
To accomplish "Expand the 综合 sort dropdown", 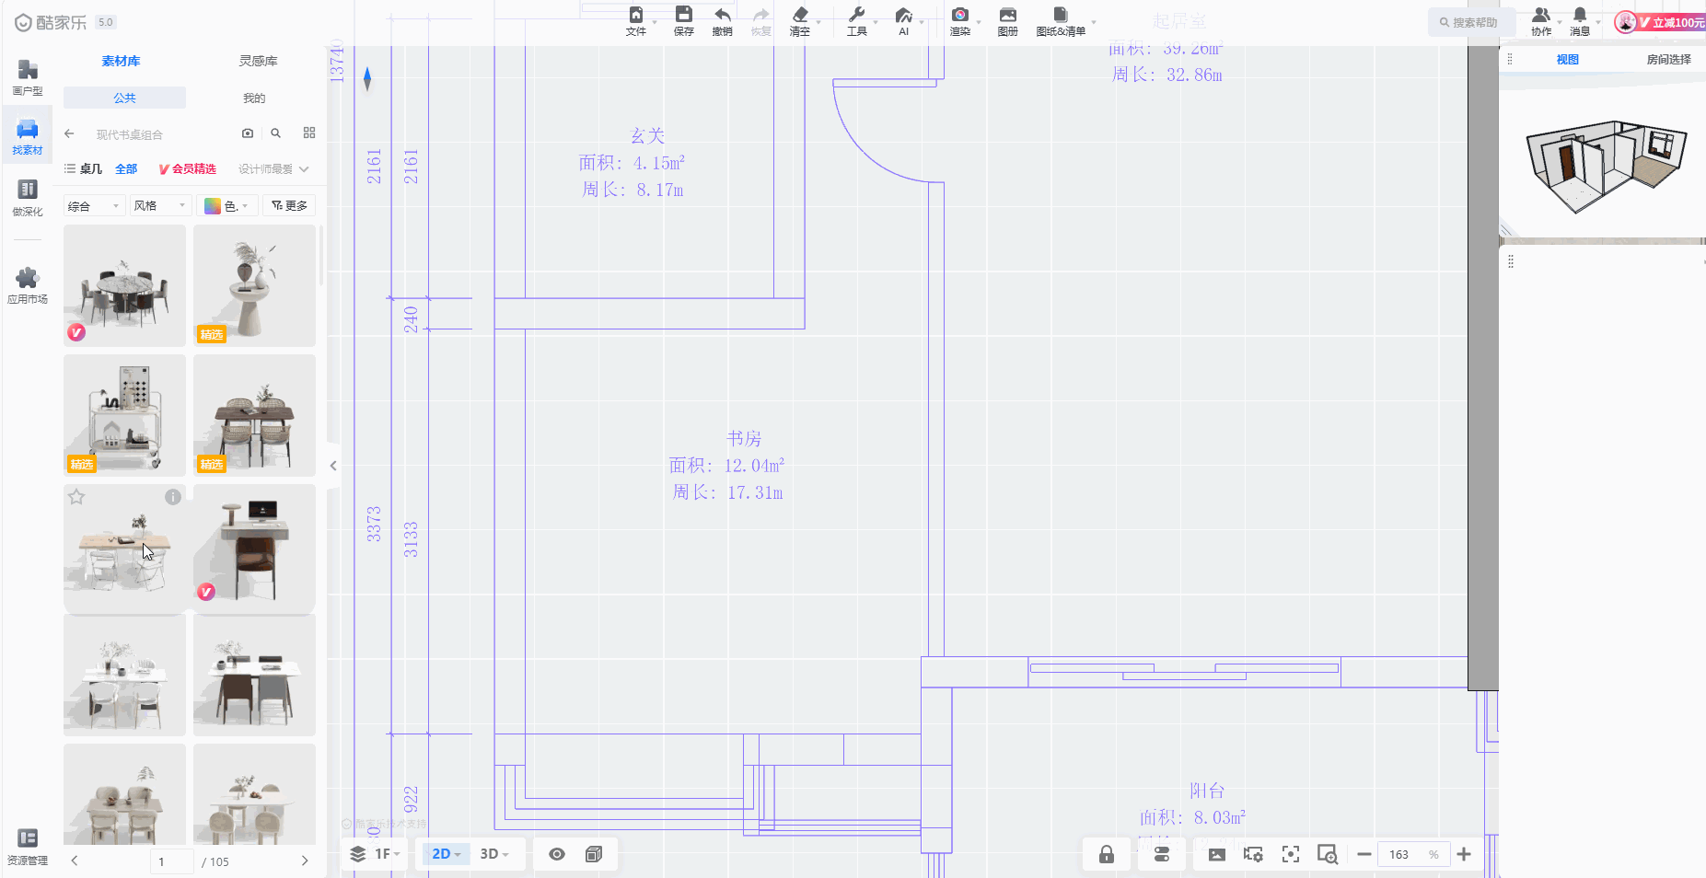I will click(93, 206).
